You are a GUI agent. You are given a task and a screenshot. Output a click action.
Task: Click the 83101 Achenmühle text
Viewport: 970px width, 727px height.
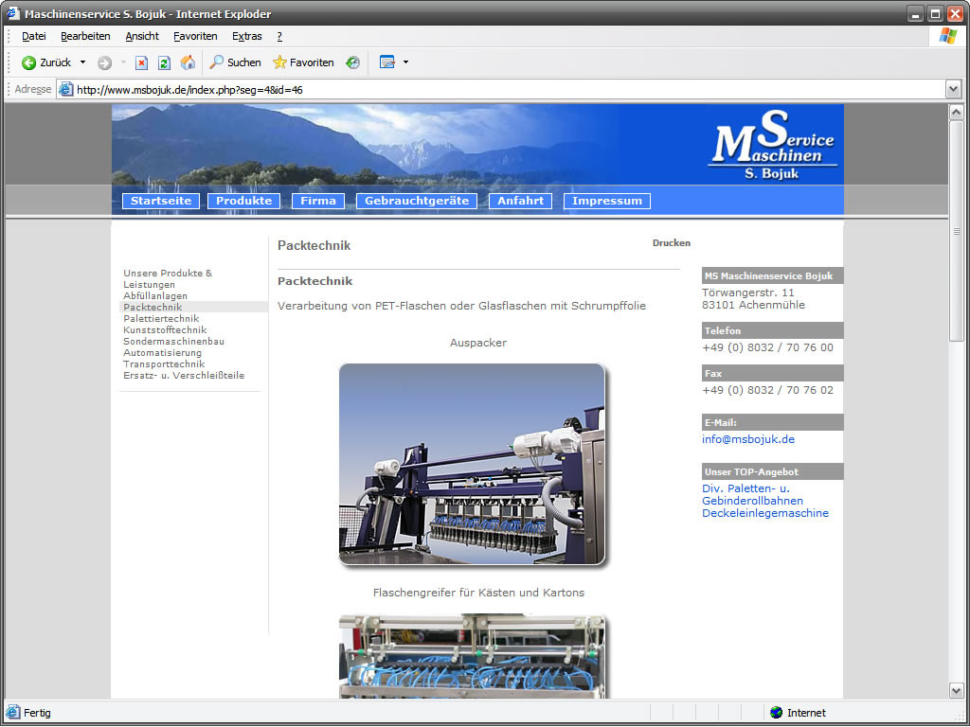753,305
